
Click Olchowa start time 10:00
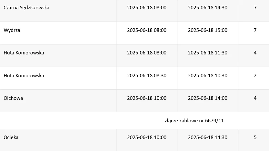click(147, 98)
